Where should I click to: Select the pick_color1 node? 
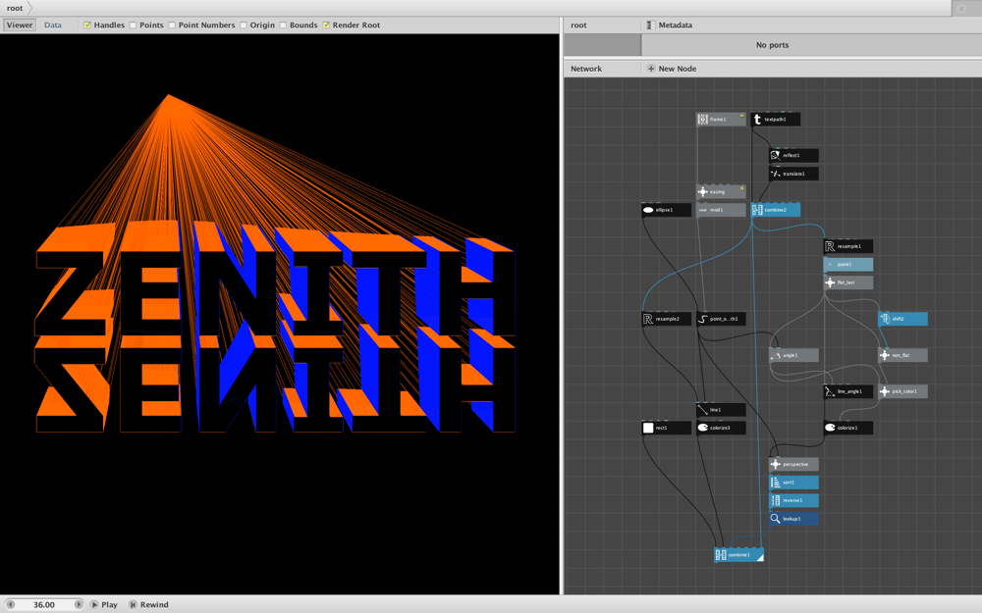902,391
